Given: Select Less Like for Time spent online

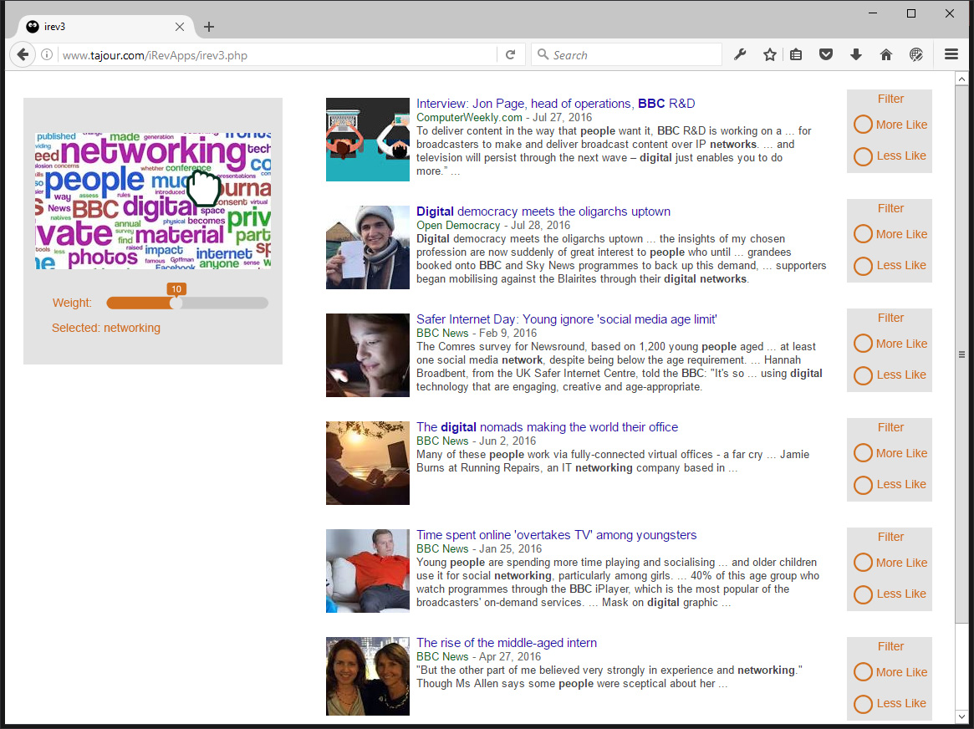Looking at the screenshot, I should pos(863,594).
